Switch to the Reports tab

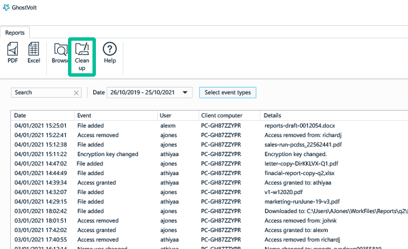pyautogui.click(x=15, y=33)
